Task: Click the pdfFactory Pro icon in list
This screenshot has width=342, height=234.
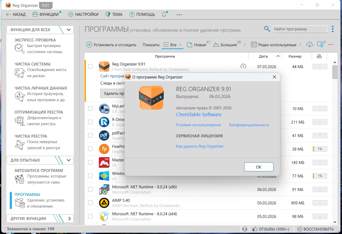Action: (x=104, y=135)
